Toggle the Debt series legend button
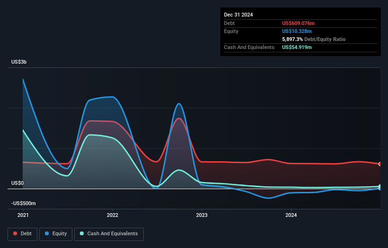388x248 pixels. (23, 234)
